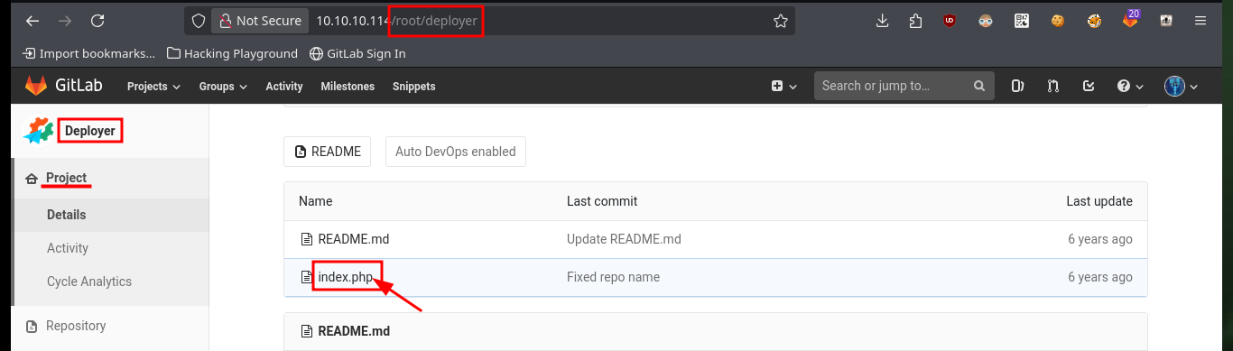Open the GitLab issues board icon
This screenshot has width=1233, height=351.
1018,87
